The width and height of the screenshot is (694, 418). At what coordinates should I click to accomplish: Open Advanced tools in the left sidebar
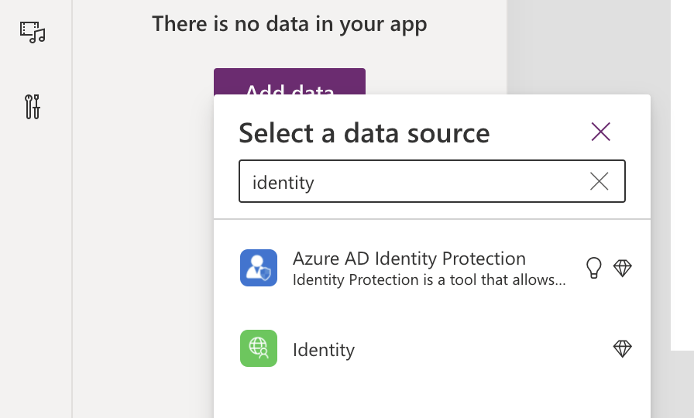pos(33,106)
